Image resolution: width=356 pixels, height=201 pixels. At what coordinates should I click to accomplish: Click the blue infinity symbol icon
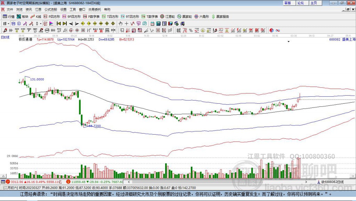pos(278,31)
